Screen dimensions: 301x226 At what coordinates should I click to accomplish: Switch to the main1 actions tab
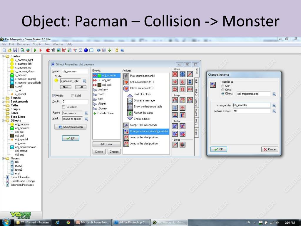click(196, 82)
